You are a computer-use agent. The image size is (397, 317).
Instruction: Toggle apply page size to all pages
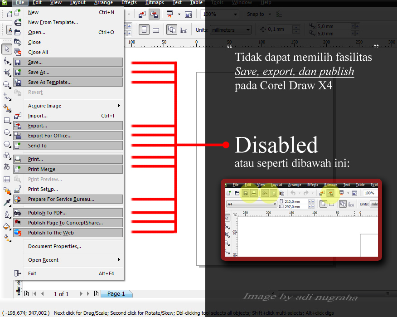(171, 30)
